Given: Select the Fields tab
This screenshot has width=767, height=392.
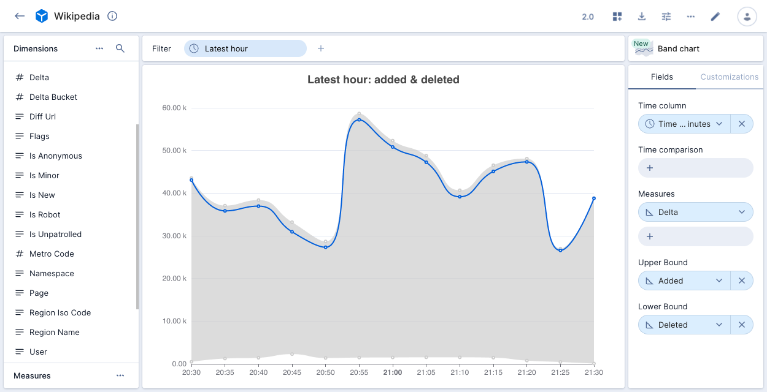Looking at the screenshot, I should click(x=661, y=77).
